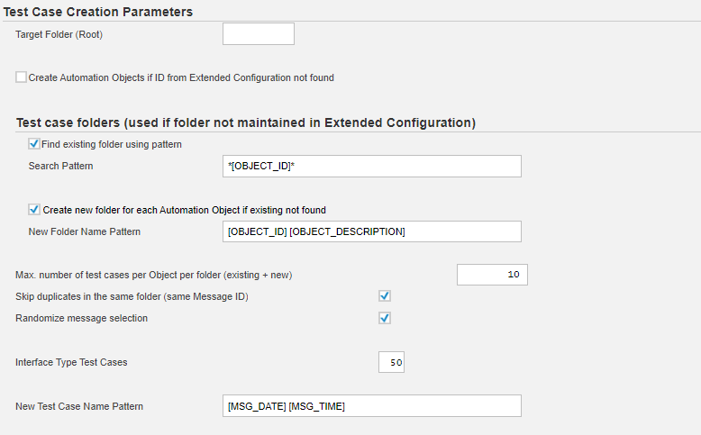This screenshot has width=701, height=435.
Task: Focus the New Test Case Name Pattern field
Action: tap(371, 406)
